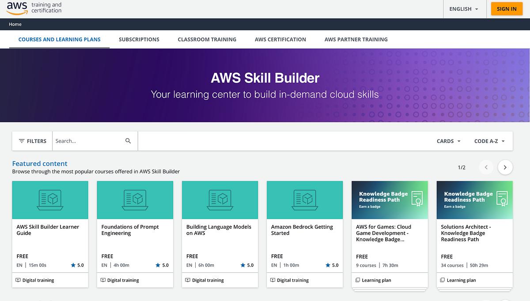This screenshot has width=530, height=301.
Task: Click the 4h 00m duration text
Action: (121, 265)
